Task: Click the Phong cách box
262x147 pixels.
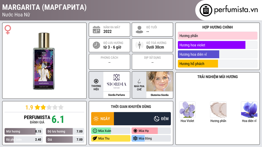Action: coord(110,62)
